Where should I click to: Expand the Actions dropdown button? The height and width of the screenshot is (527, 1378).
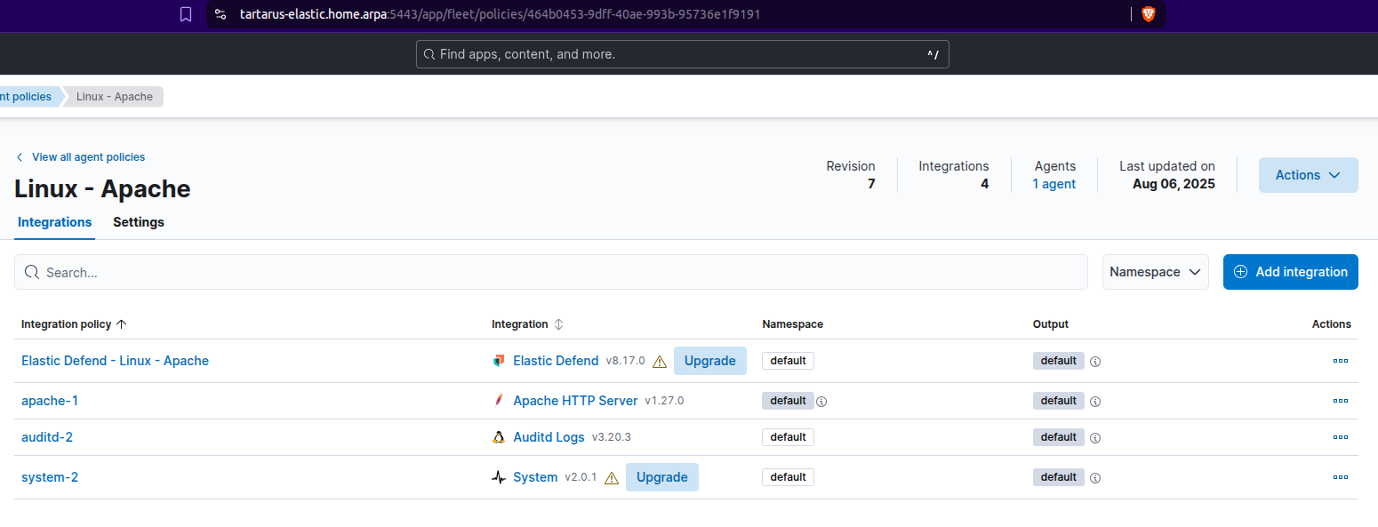(x=1308, y=175)
